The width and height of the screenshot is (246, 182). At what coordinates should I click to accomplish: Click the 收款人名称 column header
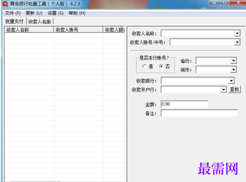(x=29, y=30)
